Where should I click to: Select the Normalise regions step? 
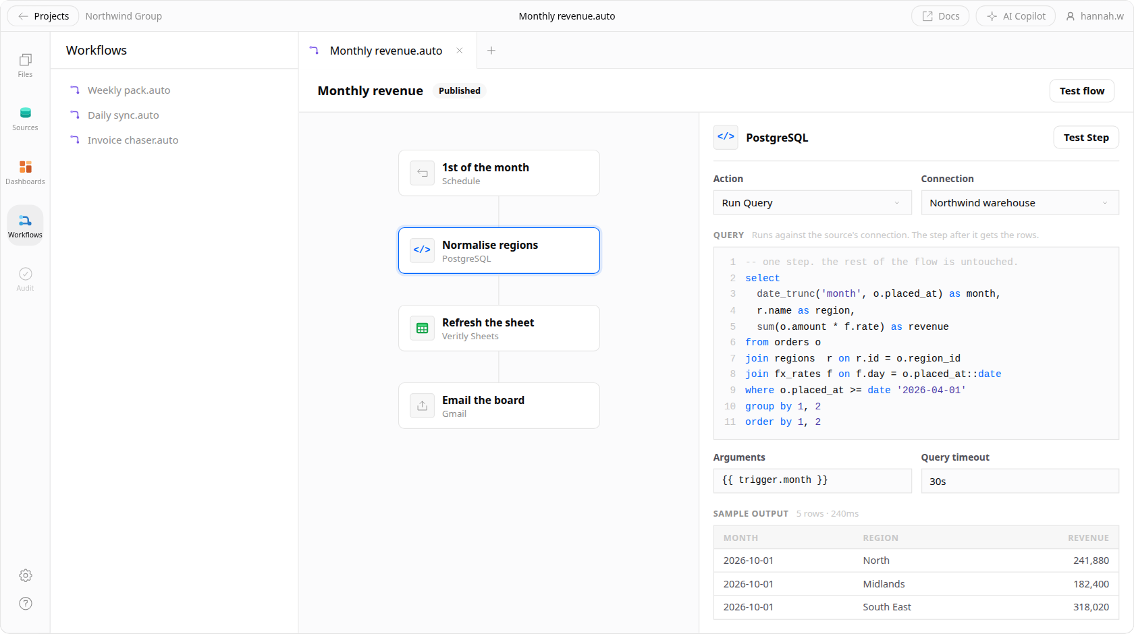(499, 250)
